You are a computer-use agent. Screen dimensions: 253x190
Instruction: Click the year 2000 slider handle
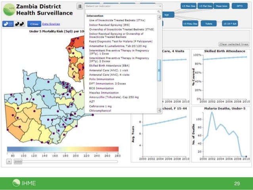18,162
